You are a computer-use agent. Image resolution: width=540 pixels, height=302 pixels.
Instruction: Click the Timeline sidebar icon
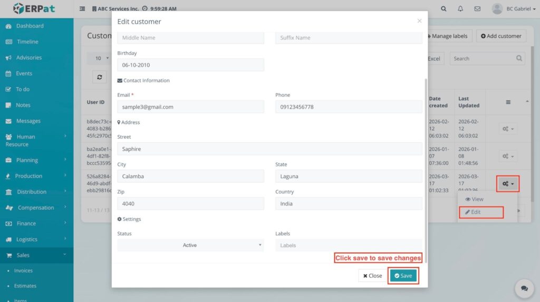8,42
